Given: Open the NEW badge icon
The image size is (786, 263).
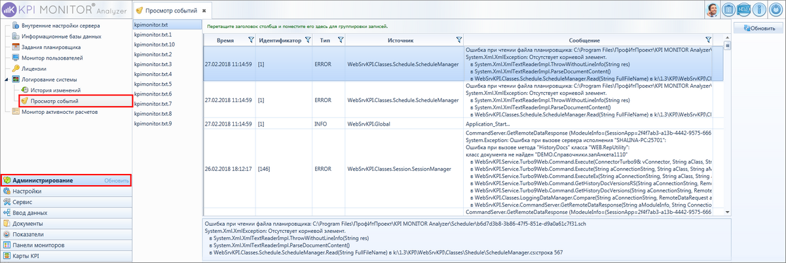Looking at the screenshot, I should point(743,9).
